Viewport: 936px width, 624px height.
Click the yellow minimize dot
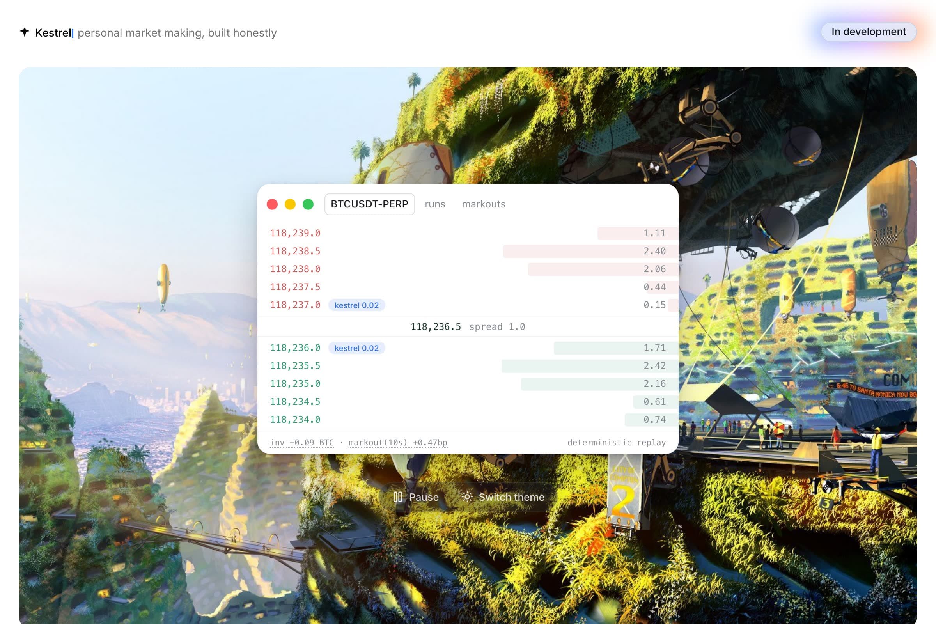coord(290,204)
